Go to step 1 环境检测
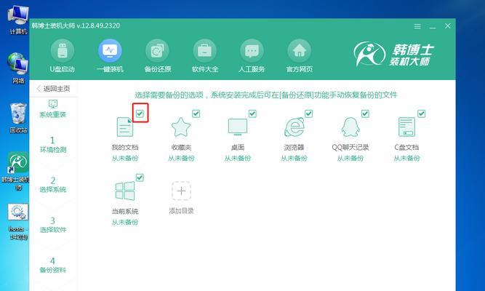The width and height of the screenshot is (485, 291). point(53,145)
